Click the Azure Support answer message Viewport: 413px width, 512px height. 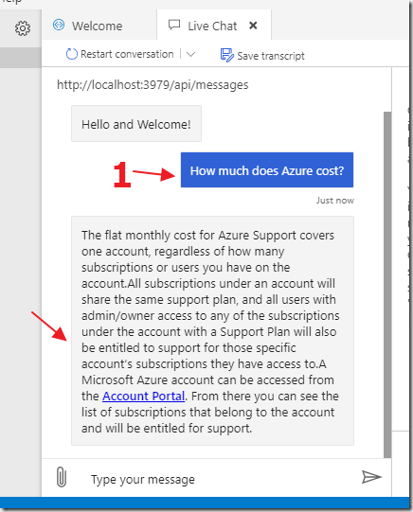[x=213, y=330]
